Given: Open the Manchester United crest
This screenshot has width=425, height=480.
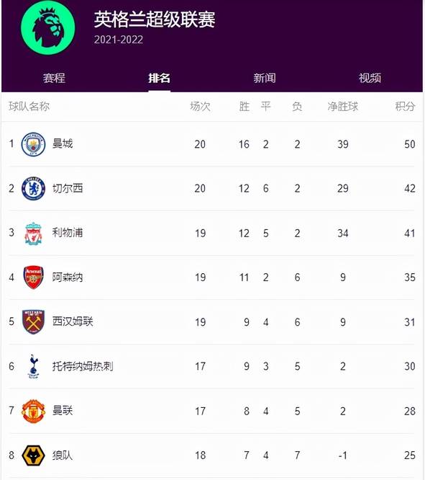Looking at the screenshot, I should point(33,411).
